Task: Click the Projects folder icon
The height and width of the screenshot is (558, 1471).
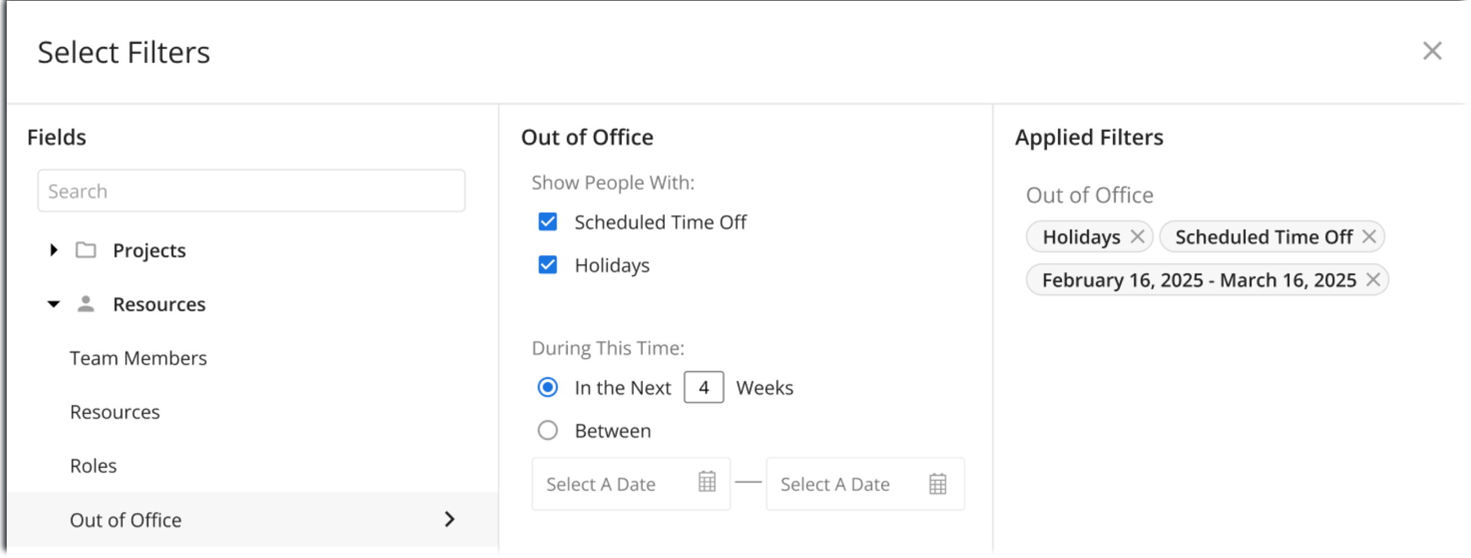Action: pos(86,250)
